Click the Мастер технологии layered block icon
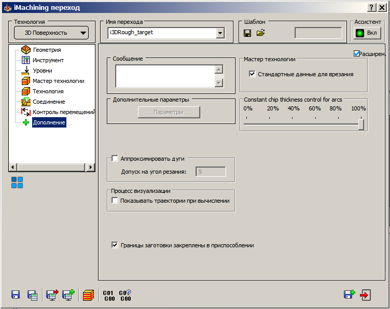Screen dimensions: 390x309 (26, 81)
